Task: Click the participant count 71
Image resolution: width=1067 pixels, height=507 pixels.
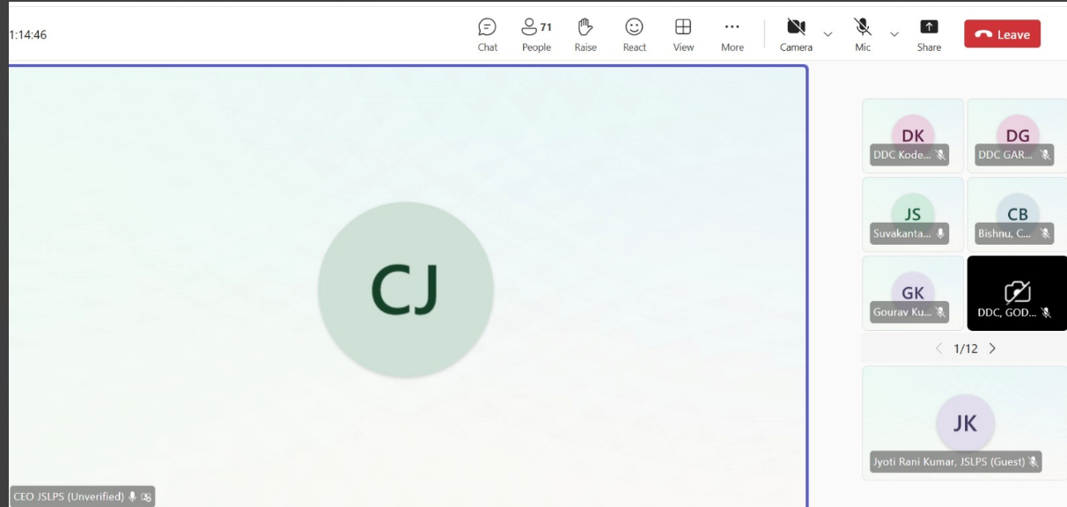Action: click(x=546, y=27)
